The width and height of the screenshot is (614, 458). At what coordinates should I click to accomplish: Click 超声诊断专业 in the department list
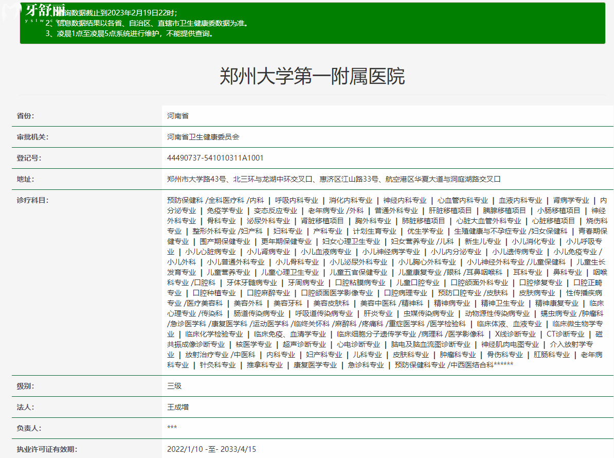pos(304,344)
